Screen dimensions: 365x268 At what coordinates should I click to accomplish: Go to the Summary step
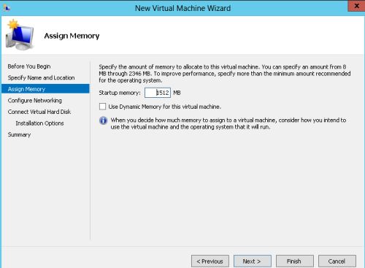point(19,134)
